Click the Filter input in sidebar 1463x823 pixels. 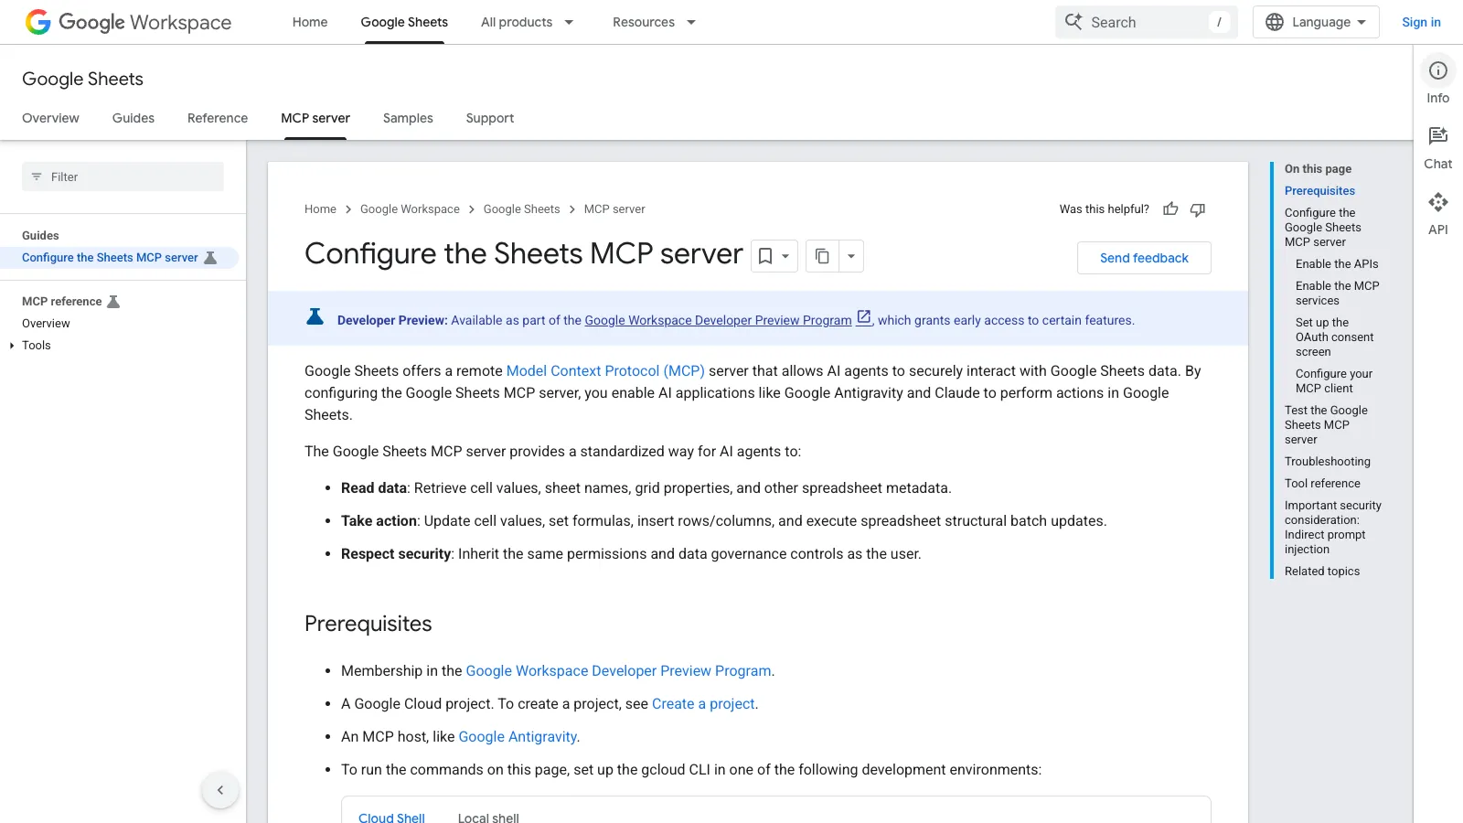coord(123,176)
